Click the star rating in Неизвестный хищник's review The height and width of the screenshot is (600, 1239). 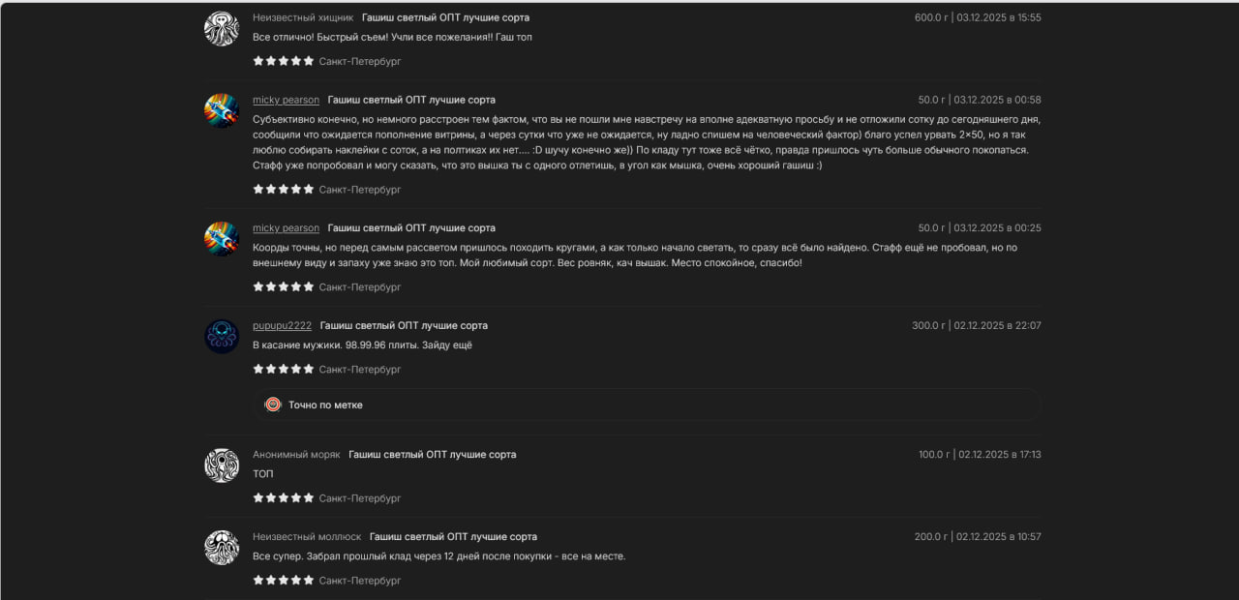284,61
